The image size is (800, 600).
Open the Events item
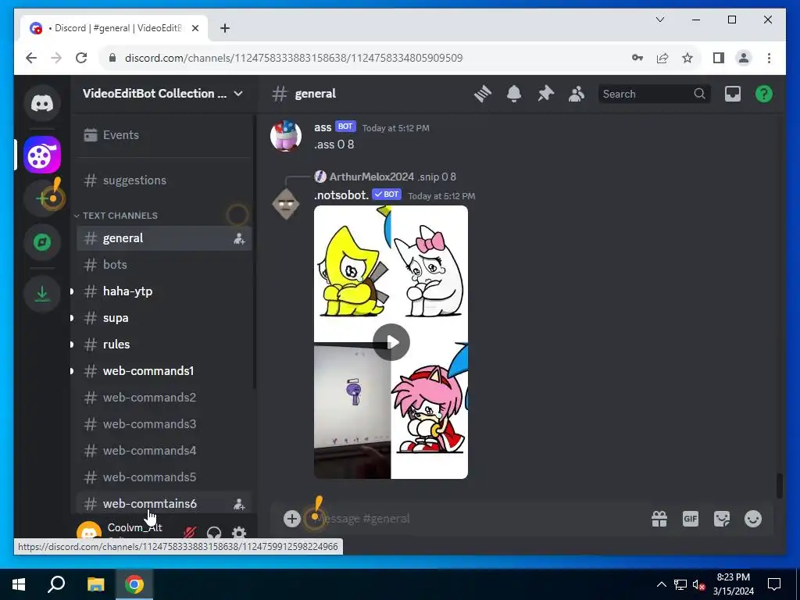click(x=163, y=135)
